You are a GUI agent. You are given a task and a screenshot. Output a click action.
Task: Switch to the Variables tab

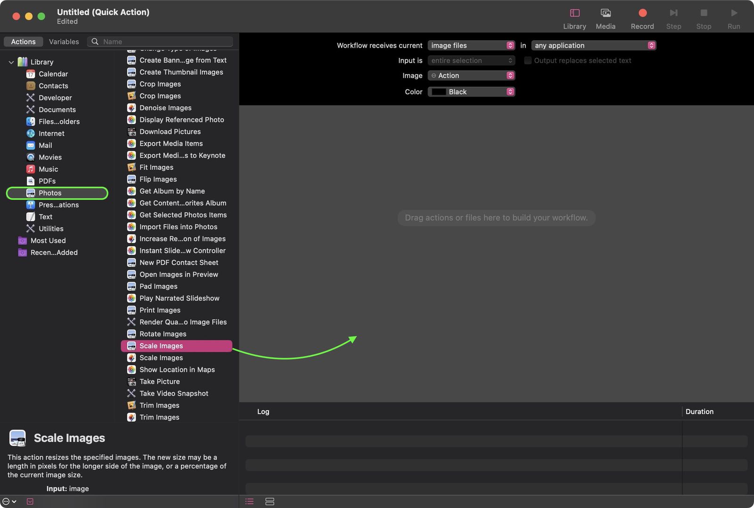coord(64,41)
